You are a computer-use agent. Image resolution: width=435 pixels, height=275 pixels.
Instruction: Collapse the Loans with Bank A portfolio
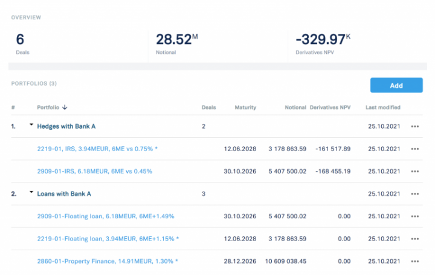point(31,193)
